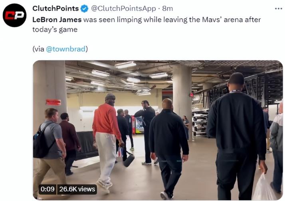Viewport: 285px width, 201px height.
Task: Open the post text about Mavs' arena
Action: pos(146,24)
